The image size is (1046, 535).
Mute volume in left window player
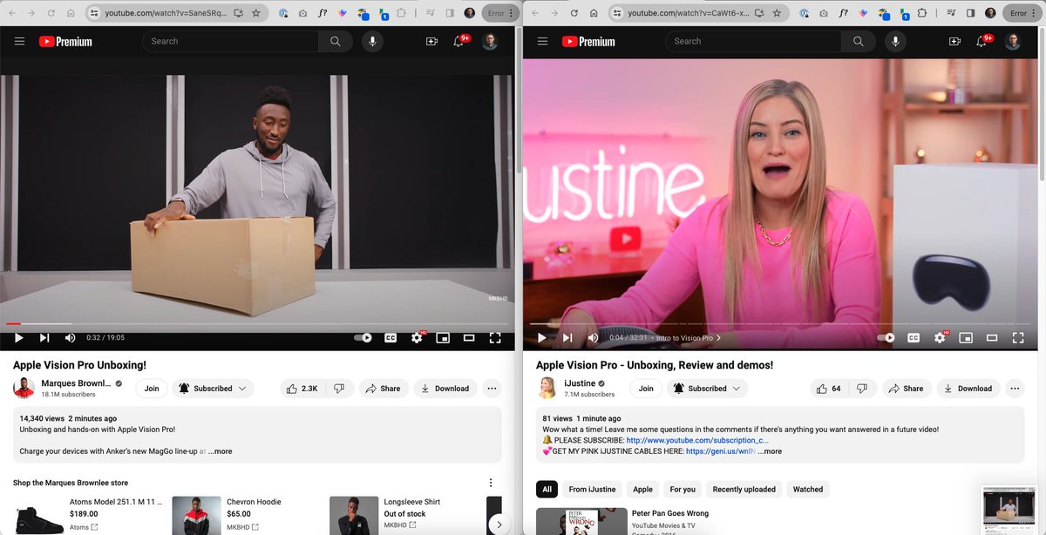[70, 338]
